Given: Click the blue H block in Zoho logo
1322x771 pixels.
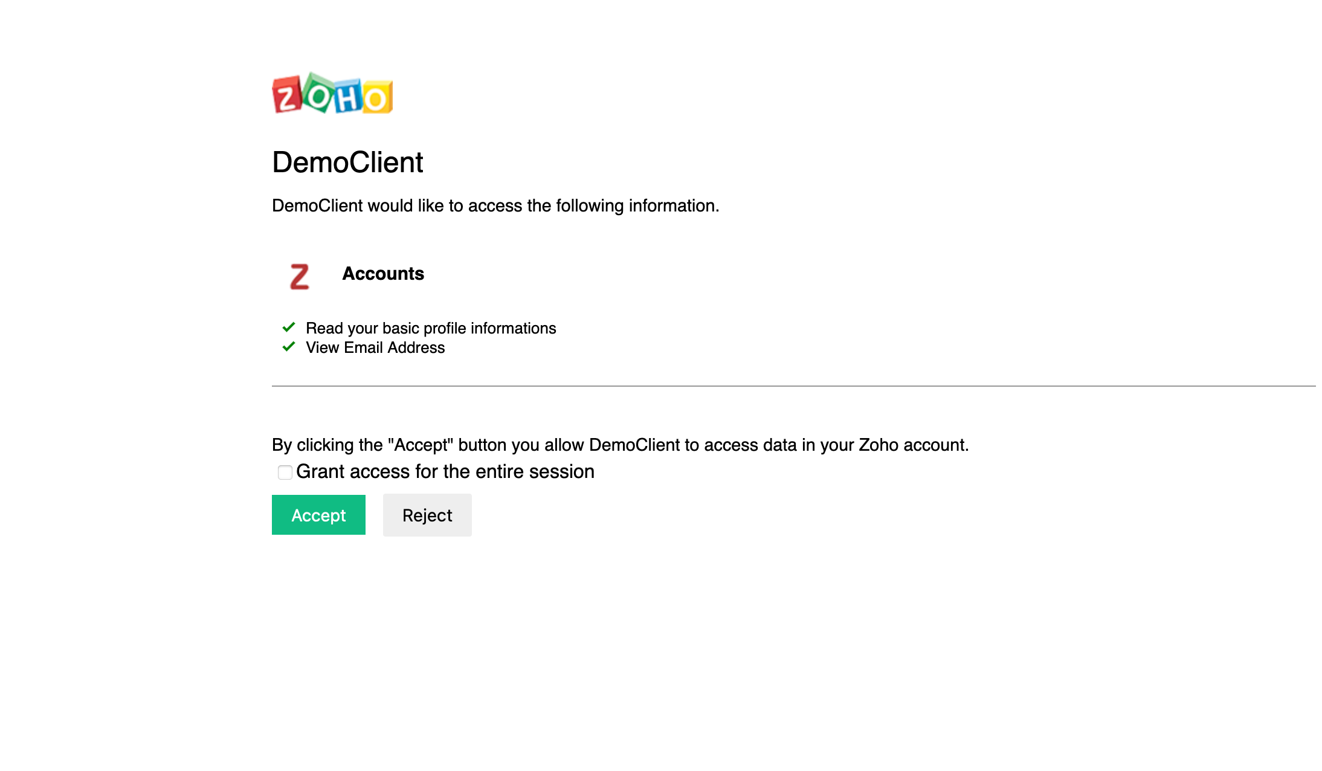Looking at the screenshot, I should [x=346, y=95].
